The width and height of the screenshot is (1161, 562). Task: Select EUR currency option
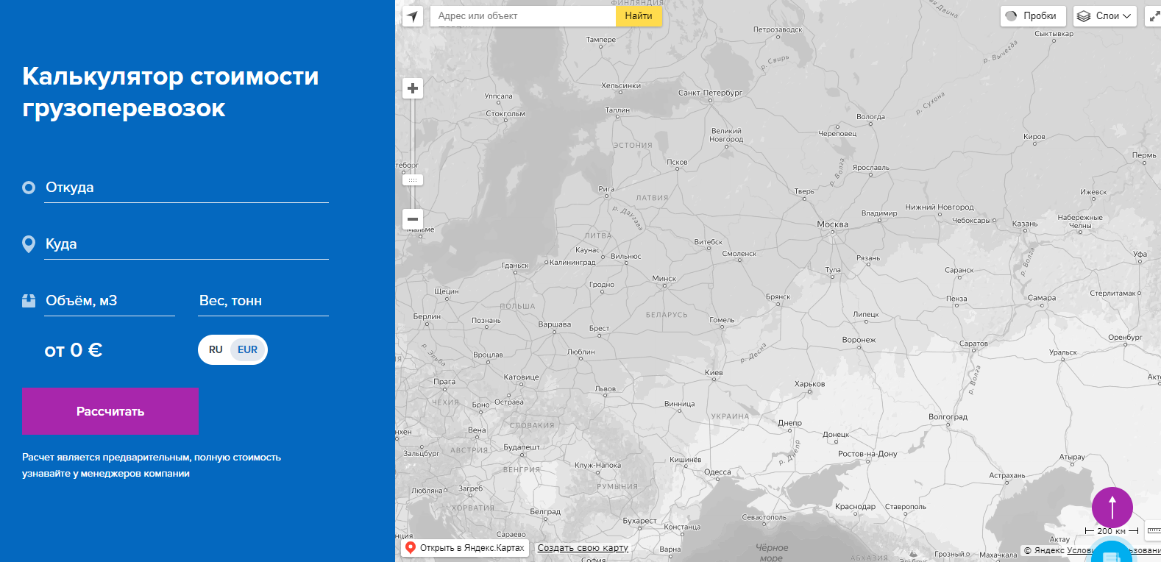[247, 350]
